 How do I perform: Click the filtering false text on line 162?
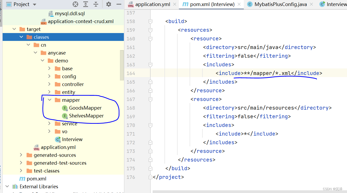(x=247, y=56)
